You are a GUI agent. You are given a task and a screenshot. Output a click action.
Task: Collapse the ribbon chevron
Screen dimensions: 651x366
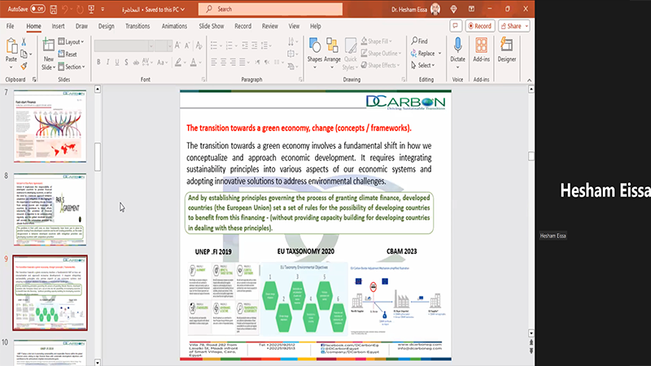[x=529, y=80]
